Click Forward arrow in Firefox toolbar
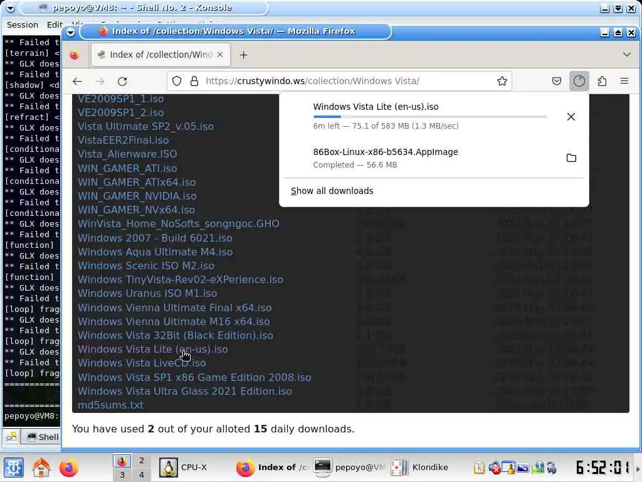Screen dimensions: 642x482 [100, 81]
